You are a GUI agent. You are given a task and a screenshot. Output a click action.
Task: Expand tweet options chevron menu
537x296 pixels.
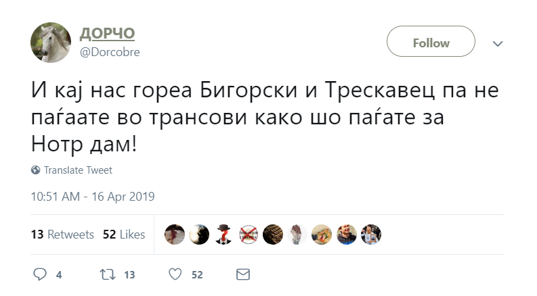[498, 43]
